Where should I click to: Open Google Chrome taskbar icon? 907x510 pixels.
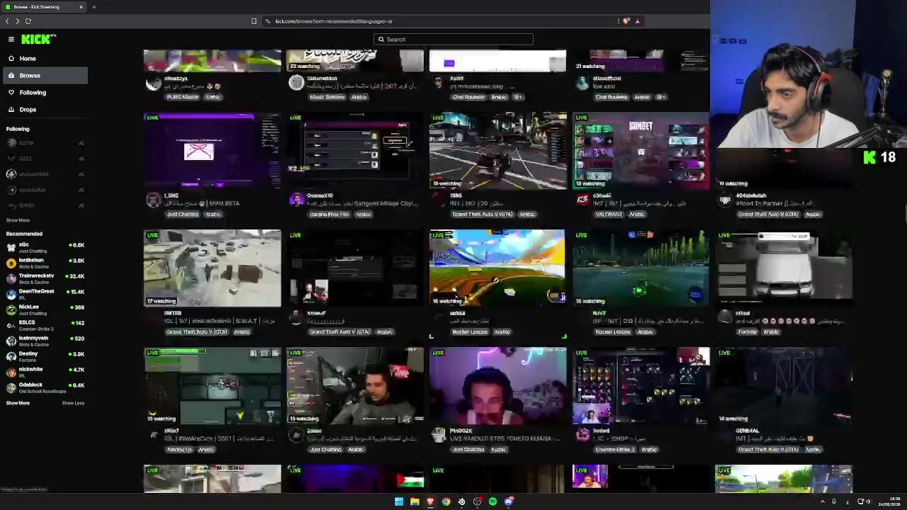(x=446, y=501)
